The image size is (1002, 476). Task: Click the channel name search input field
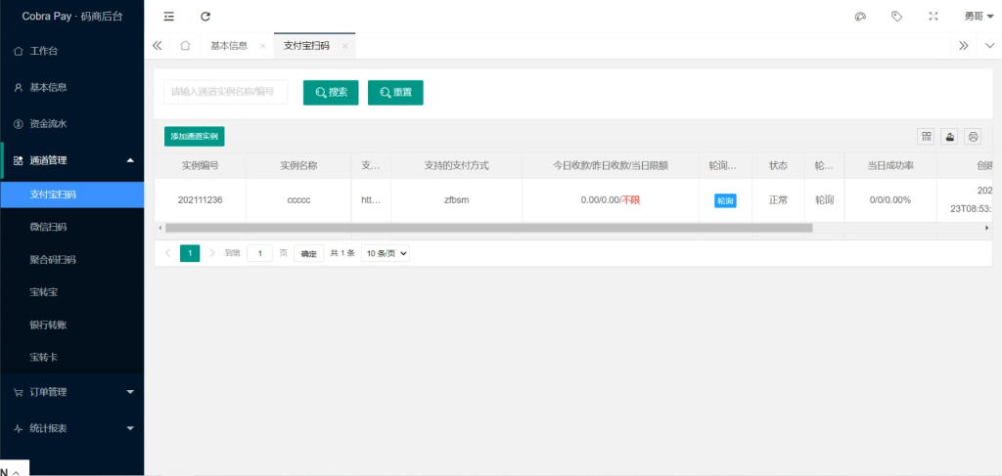coord(225,92)
